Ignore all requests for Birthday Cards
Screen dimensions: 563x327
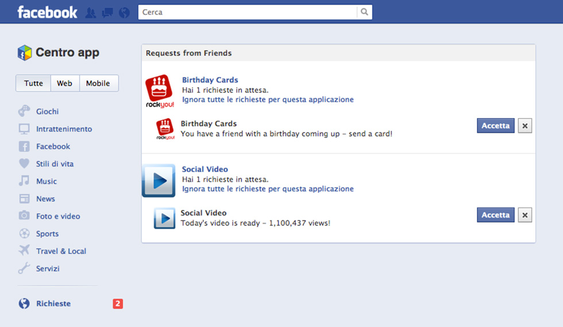pyautogui.click(x=268, y=99)
